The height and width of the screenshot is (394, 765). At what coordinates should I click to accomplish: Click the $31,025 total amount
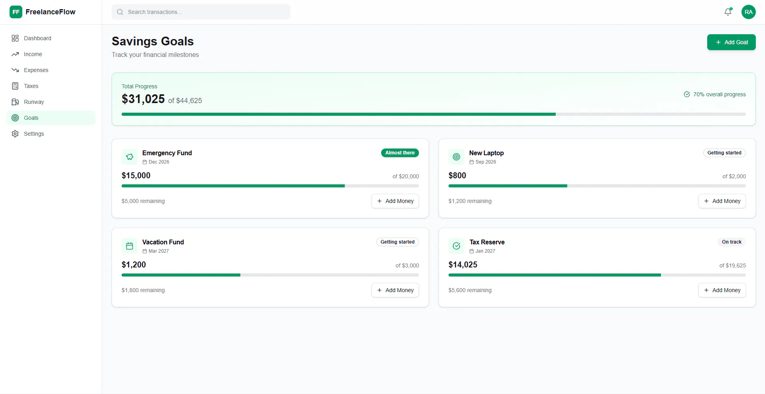pyautogui.click(x=143, y=99)
